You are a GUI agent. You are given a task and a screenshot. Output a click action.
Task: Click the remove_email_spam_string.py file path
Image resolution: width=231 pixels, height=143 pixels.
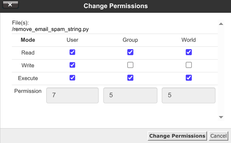pyautogui.click(x=50, y=29)
